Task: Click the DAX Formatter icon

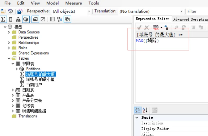Action: tap(156, 27)
